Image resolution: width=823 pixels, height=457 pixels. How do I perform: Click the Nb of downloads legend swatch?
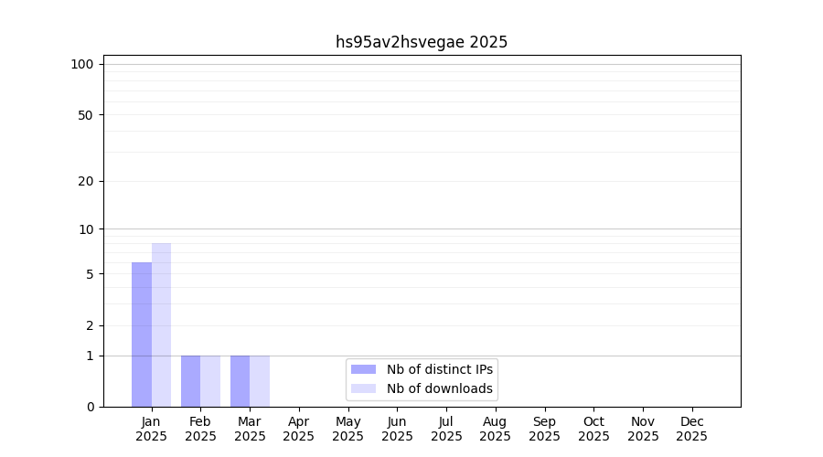(363, 388)
